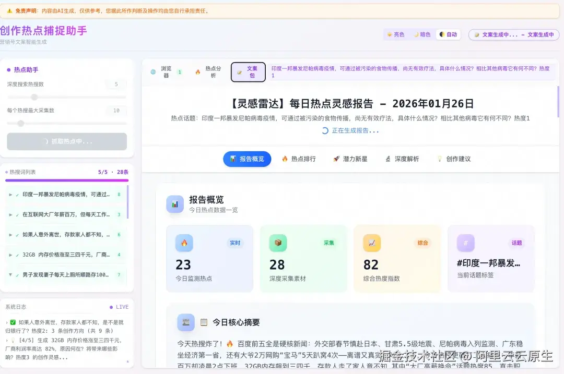Screen dimensions: 564x374
Task: Click the globe icon beside 浏览器
Action: pos(153,72)
